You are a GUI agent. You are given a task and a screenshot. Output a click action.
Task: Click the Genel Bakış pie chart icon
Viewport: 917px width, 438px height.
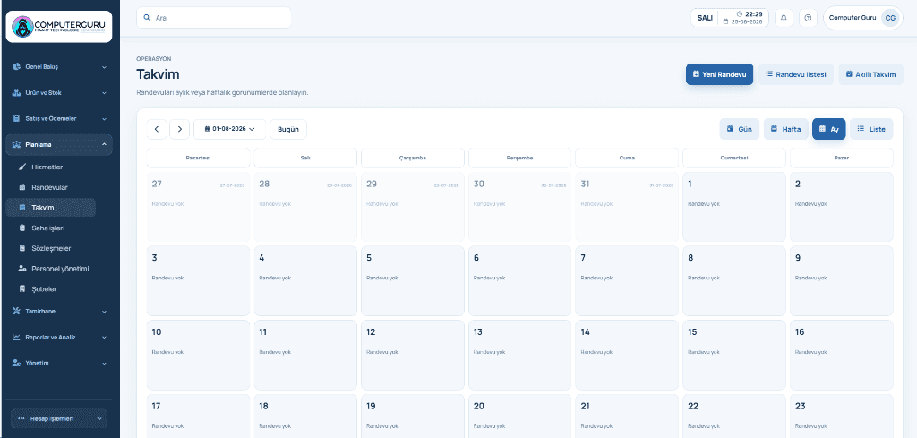point(16,66)
